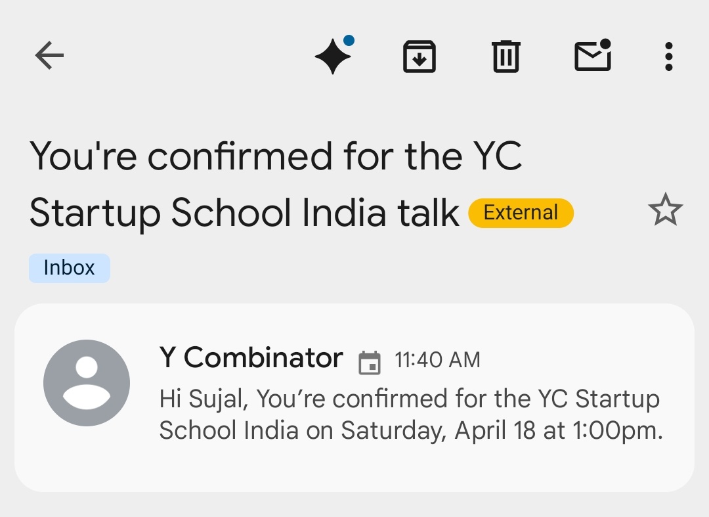Click the calendar event icon
Viewport: 709px width, 517px height.
(370, 362)
